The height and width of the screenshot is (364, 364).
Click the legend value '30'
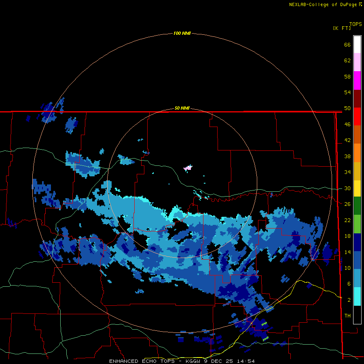347,188
